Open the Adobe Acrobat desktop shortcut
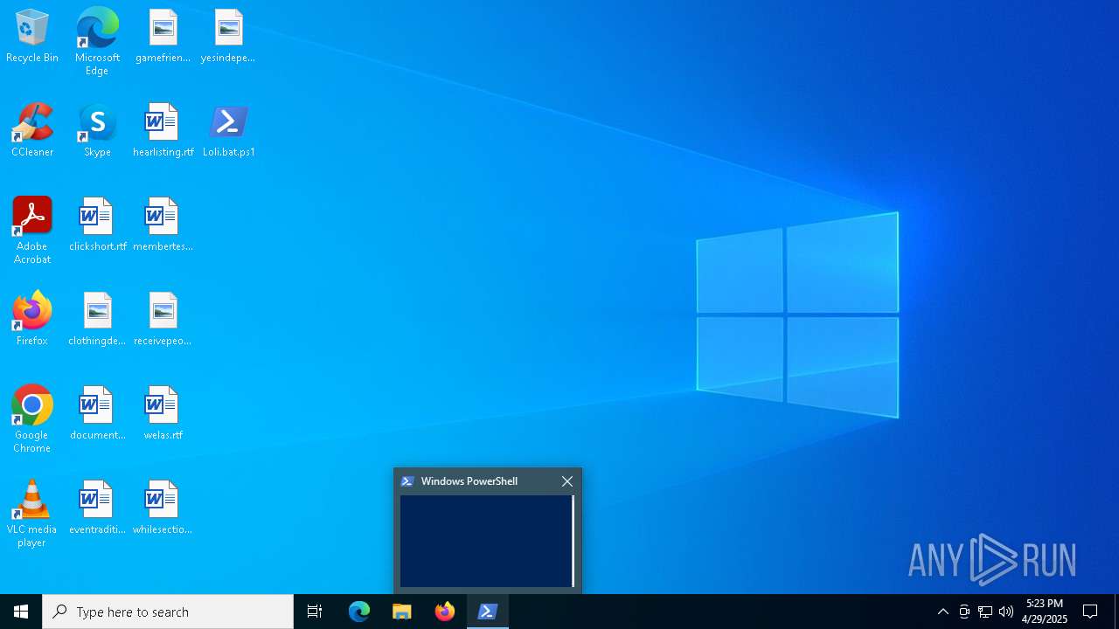 (x=32, y=231)
